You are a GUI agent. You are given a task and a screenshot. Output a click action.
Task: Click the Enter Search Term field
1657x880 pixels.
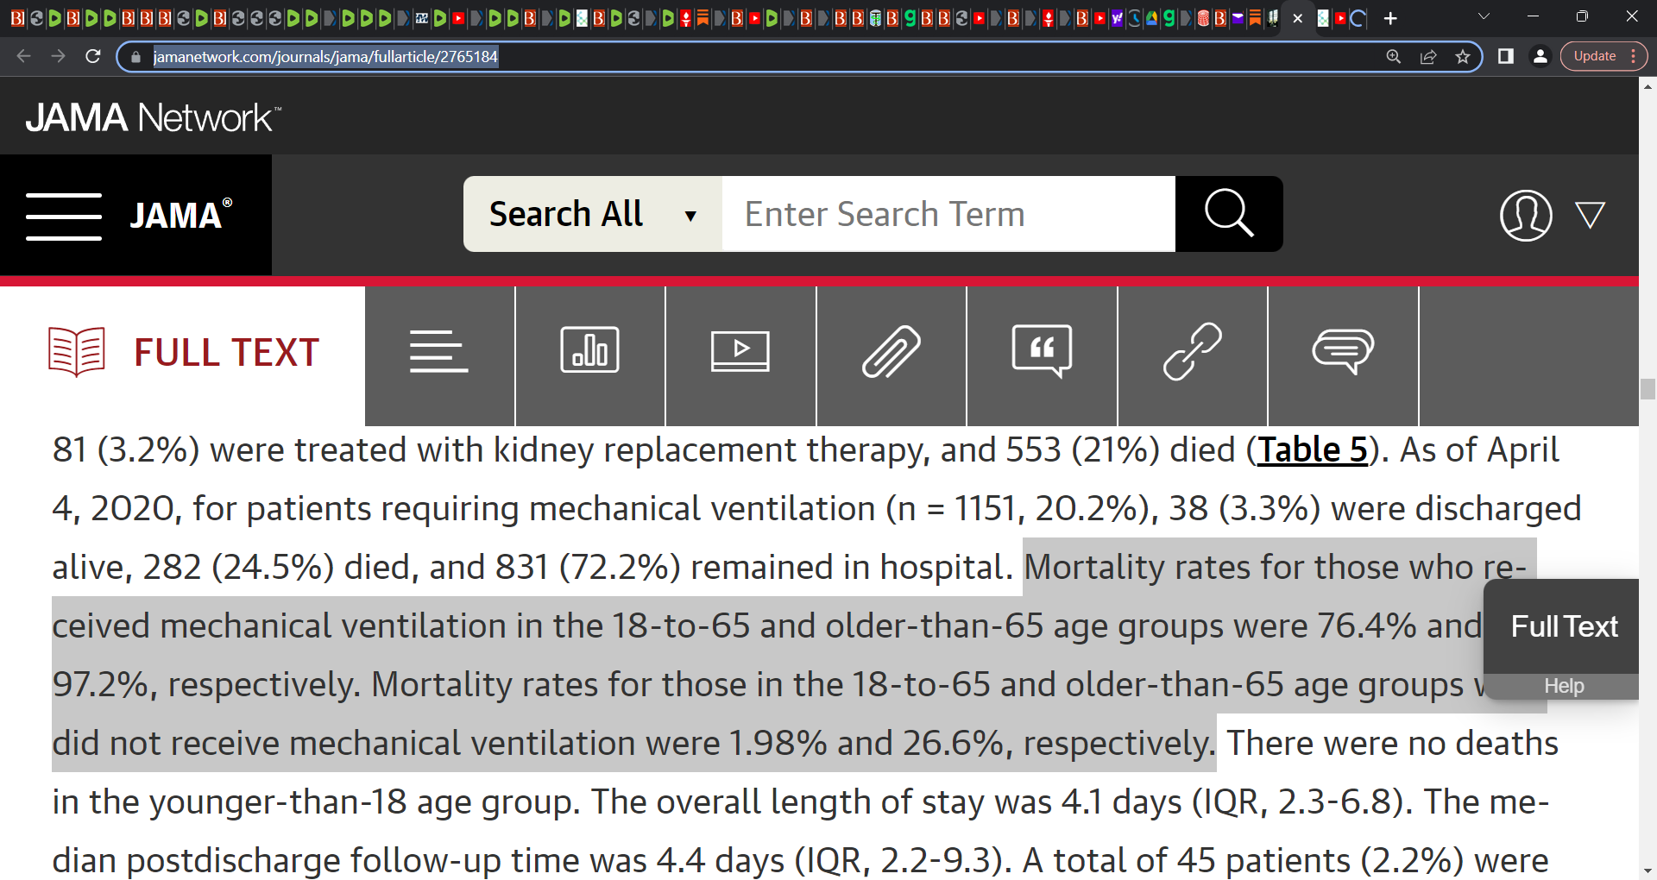tap(948, 214)
